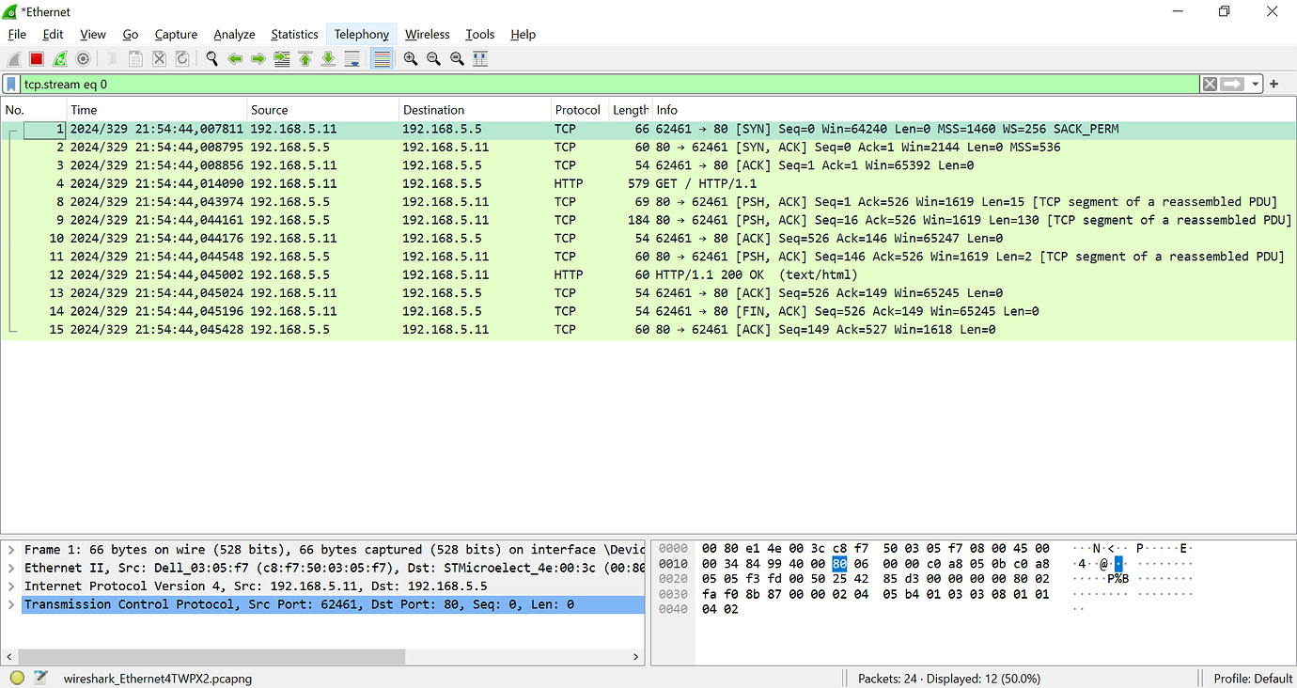Open capture options using the gear icon
This screenshot has width=1297, height=688.
pos(82,58)
